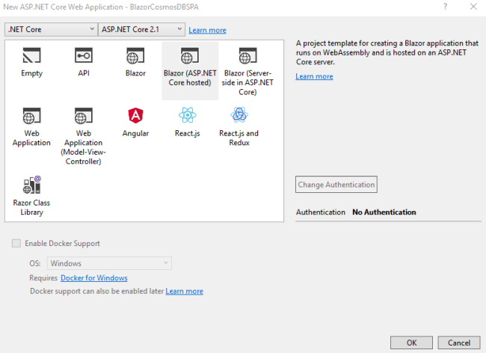The height and width of the screenshot is (353, 486).
Task: Close the New ASP.NET Core dialog
Action: (473, 7)
